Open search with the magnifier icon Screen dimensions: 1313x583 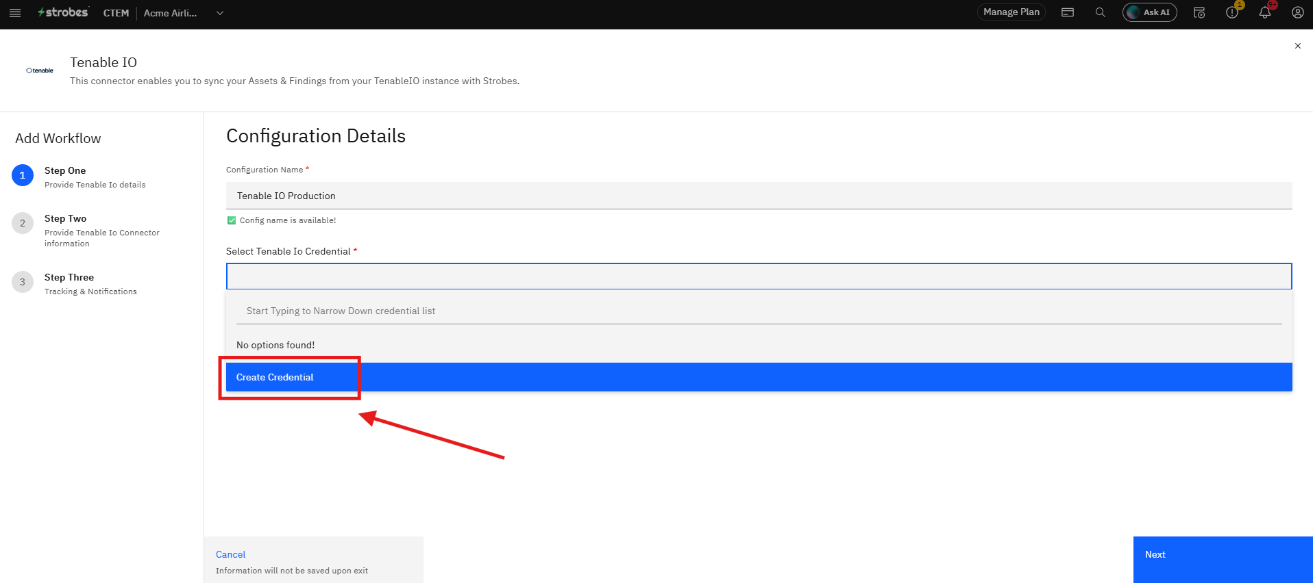1101,12
